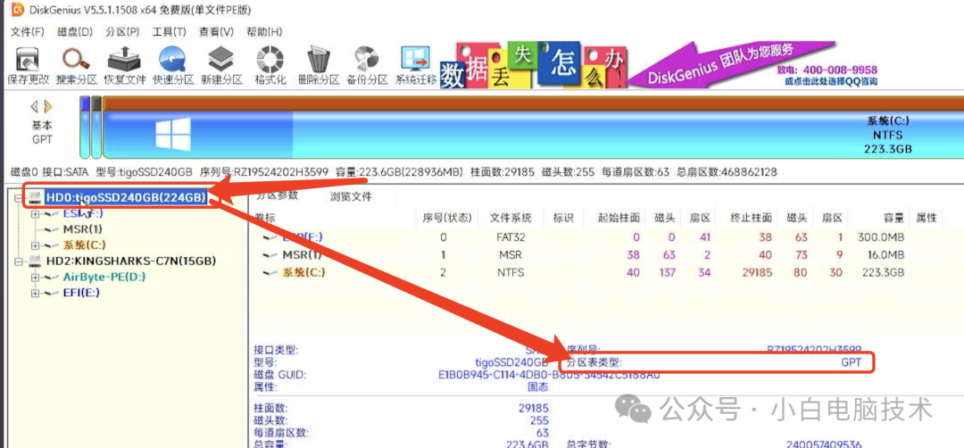
Task: Click the 删除分区 delete partition icon
Action: pos(319,66)
